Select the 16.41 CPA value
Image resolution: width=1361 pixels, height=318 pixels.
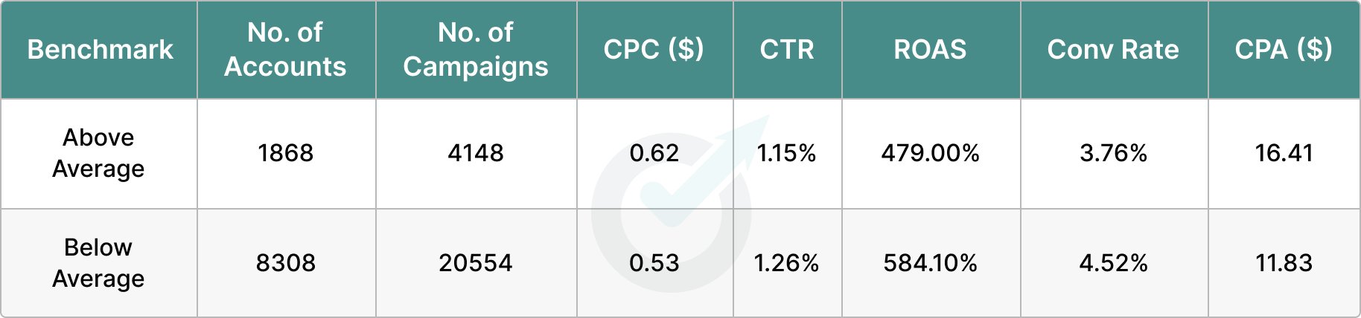coord(1284,153)
